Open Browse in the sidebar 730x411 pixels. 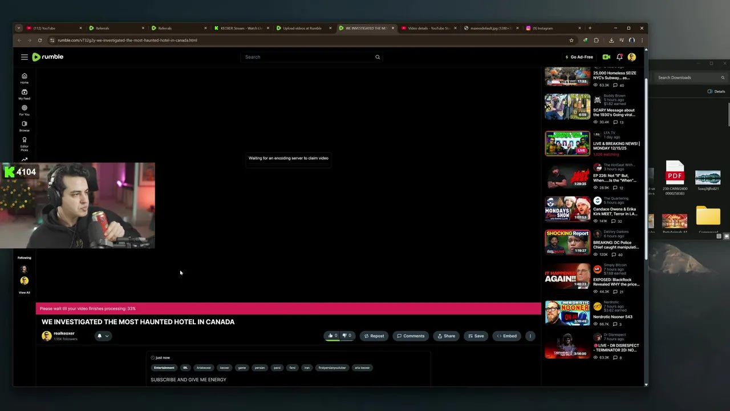25,126
